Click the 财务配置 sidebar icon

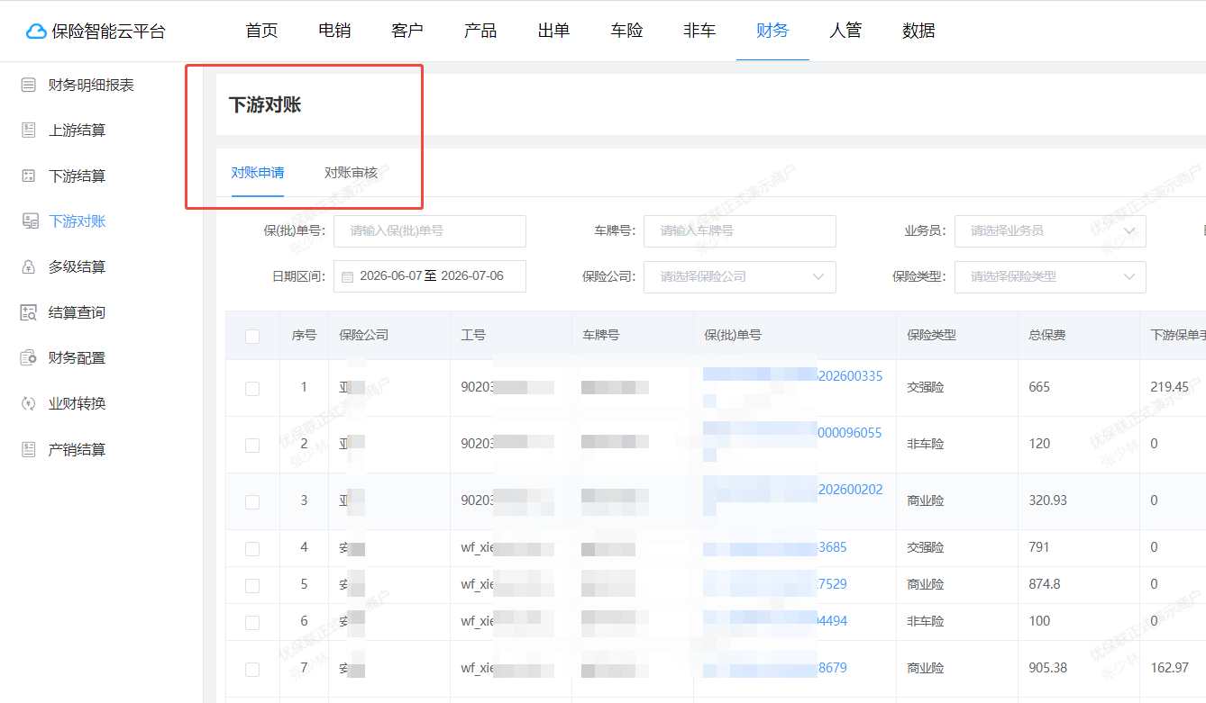[x=29, y=358]
